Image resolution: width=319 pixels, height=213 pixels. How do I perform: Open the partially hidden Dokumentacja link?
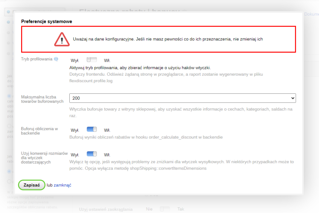311,14
